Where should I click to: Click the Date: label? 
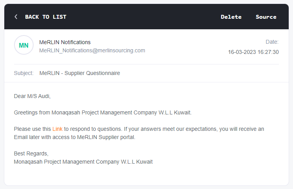(x=272, y=42)
